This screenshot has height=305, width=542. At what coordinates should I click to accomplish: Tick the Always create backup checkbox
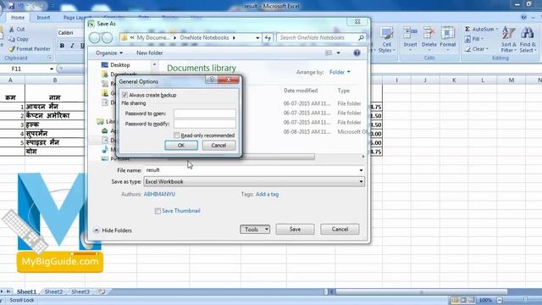(124, 95)
